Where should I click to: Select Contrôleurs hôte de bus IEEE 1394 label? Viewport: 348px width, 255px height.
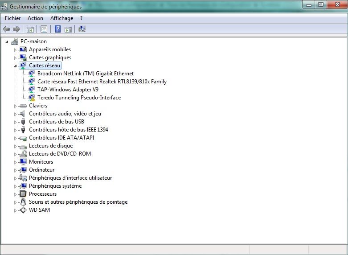click(68, 130)
